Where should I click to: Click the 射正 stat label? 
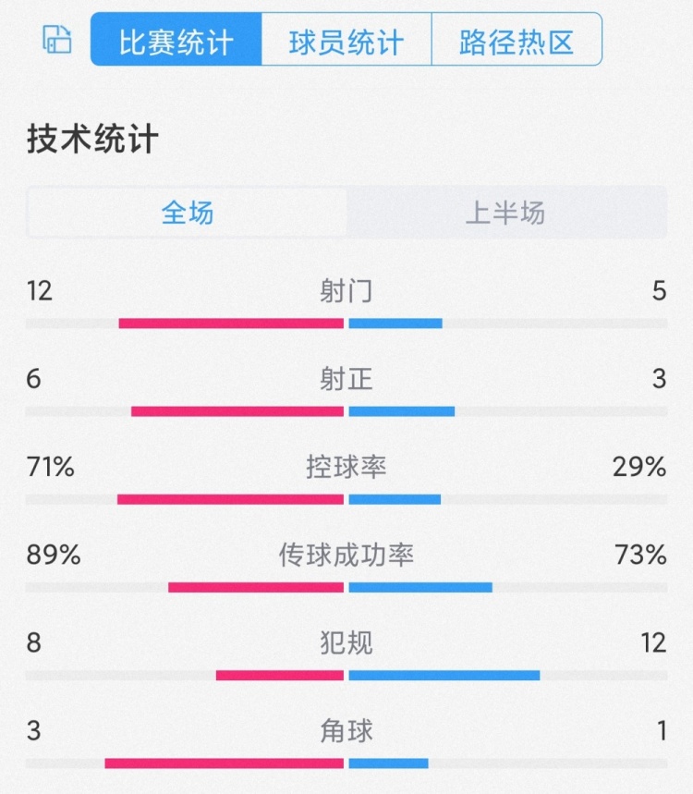[346, 379]
